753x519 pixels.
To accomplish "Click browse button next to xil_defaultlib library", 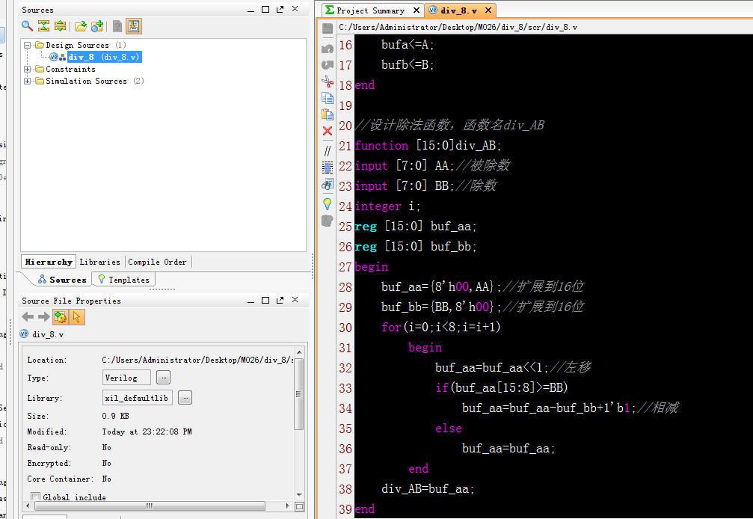I will 185,397.
